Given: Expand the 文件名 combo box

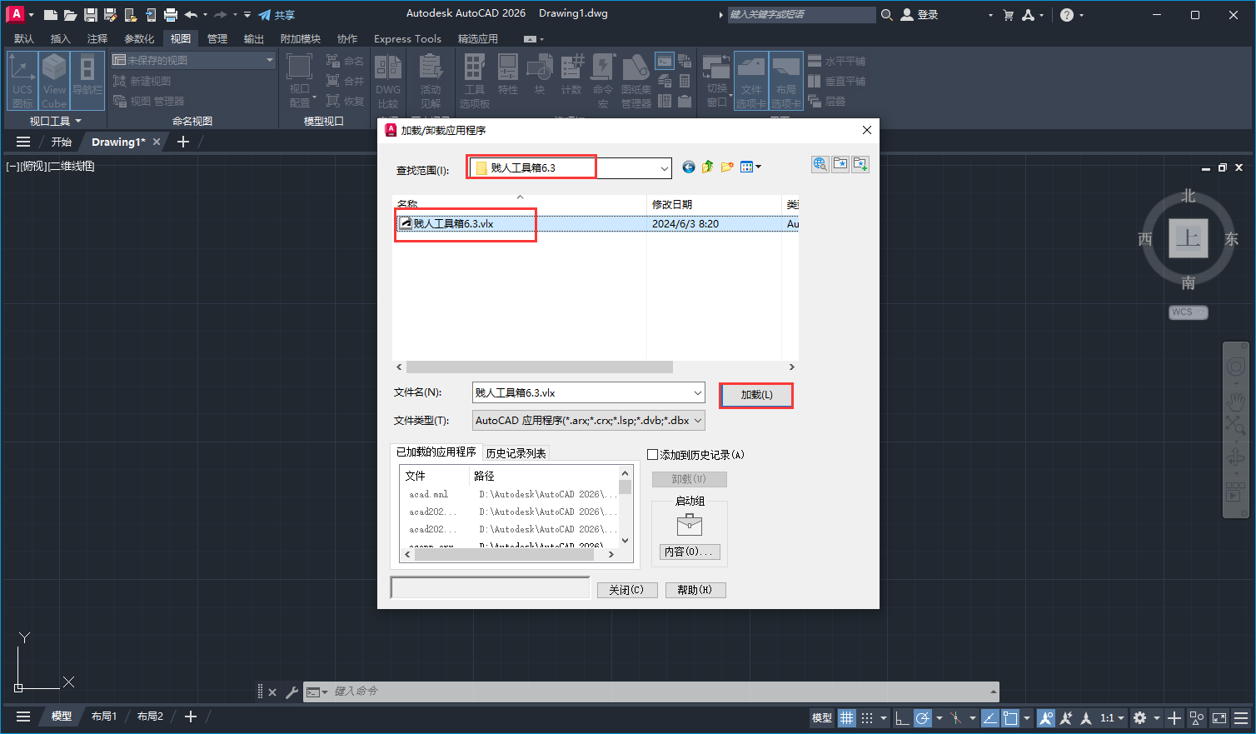Looking at the screenshot, I should point(697,392).
